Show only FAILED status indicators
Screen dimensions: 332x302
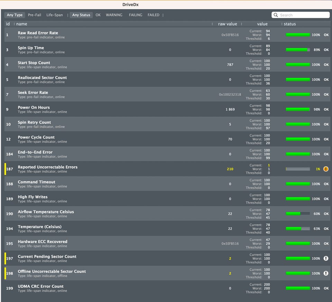154,15
